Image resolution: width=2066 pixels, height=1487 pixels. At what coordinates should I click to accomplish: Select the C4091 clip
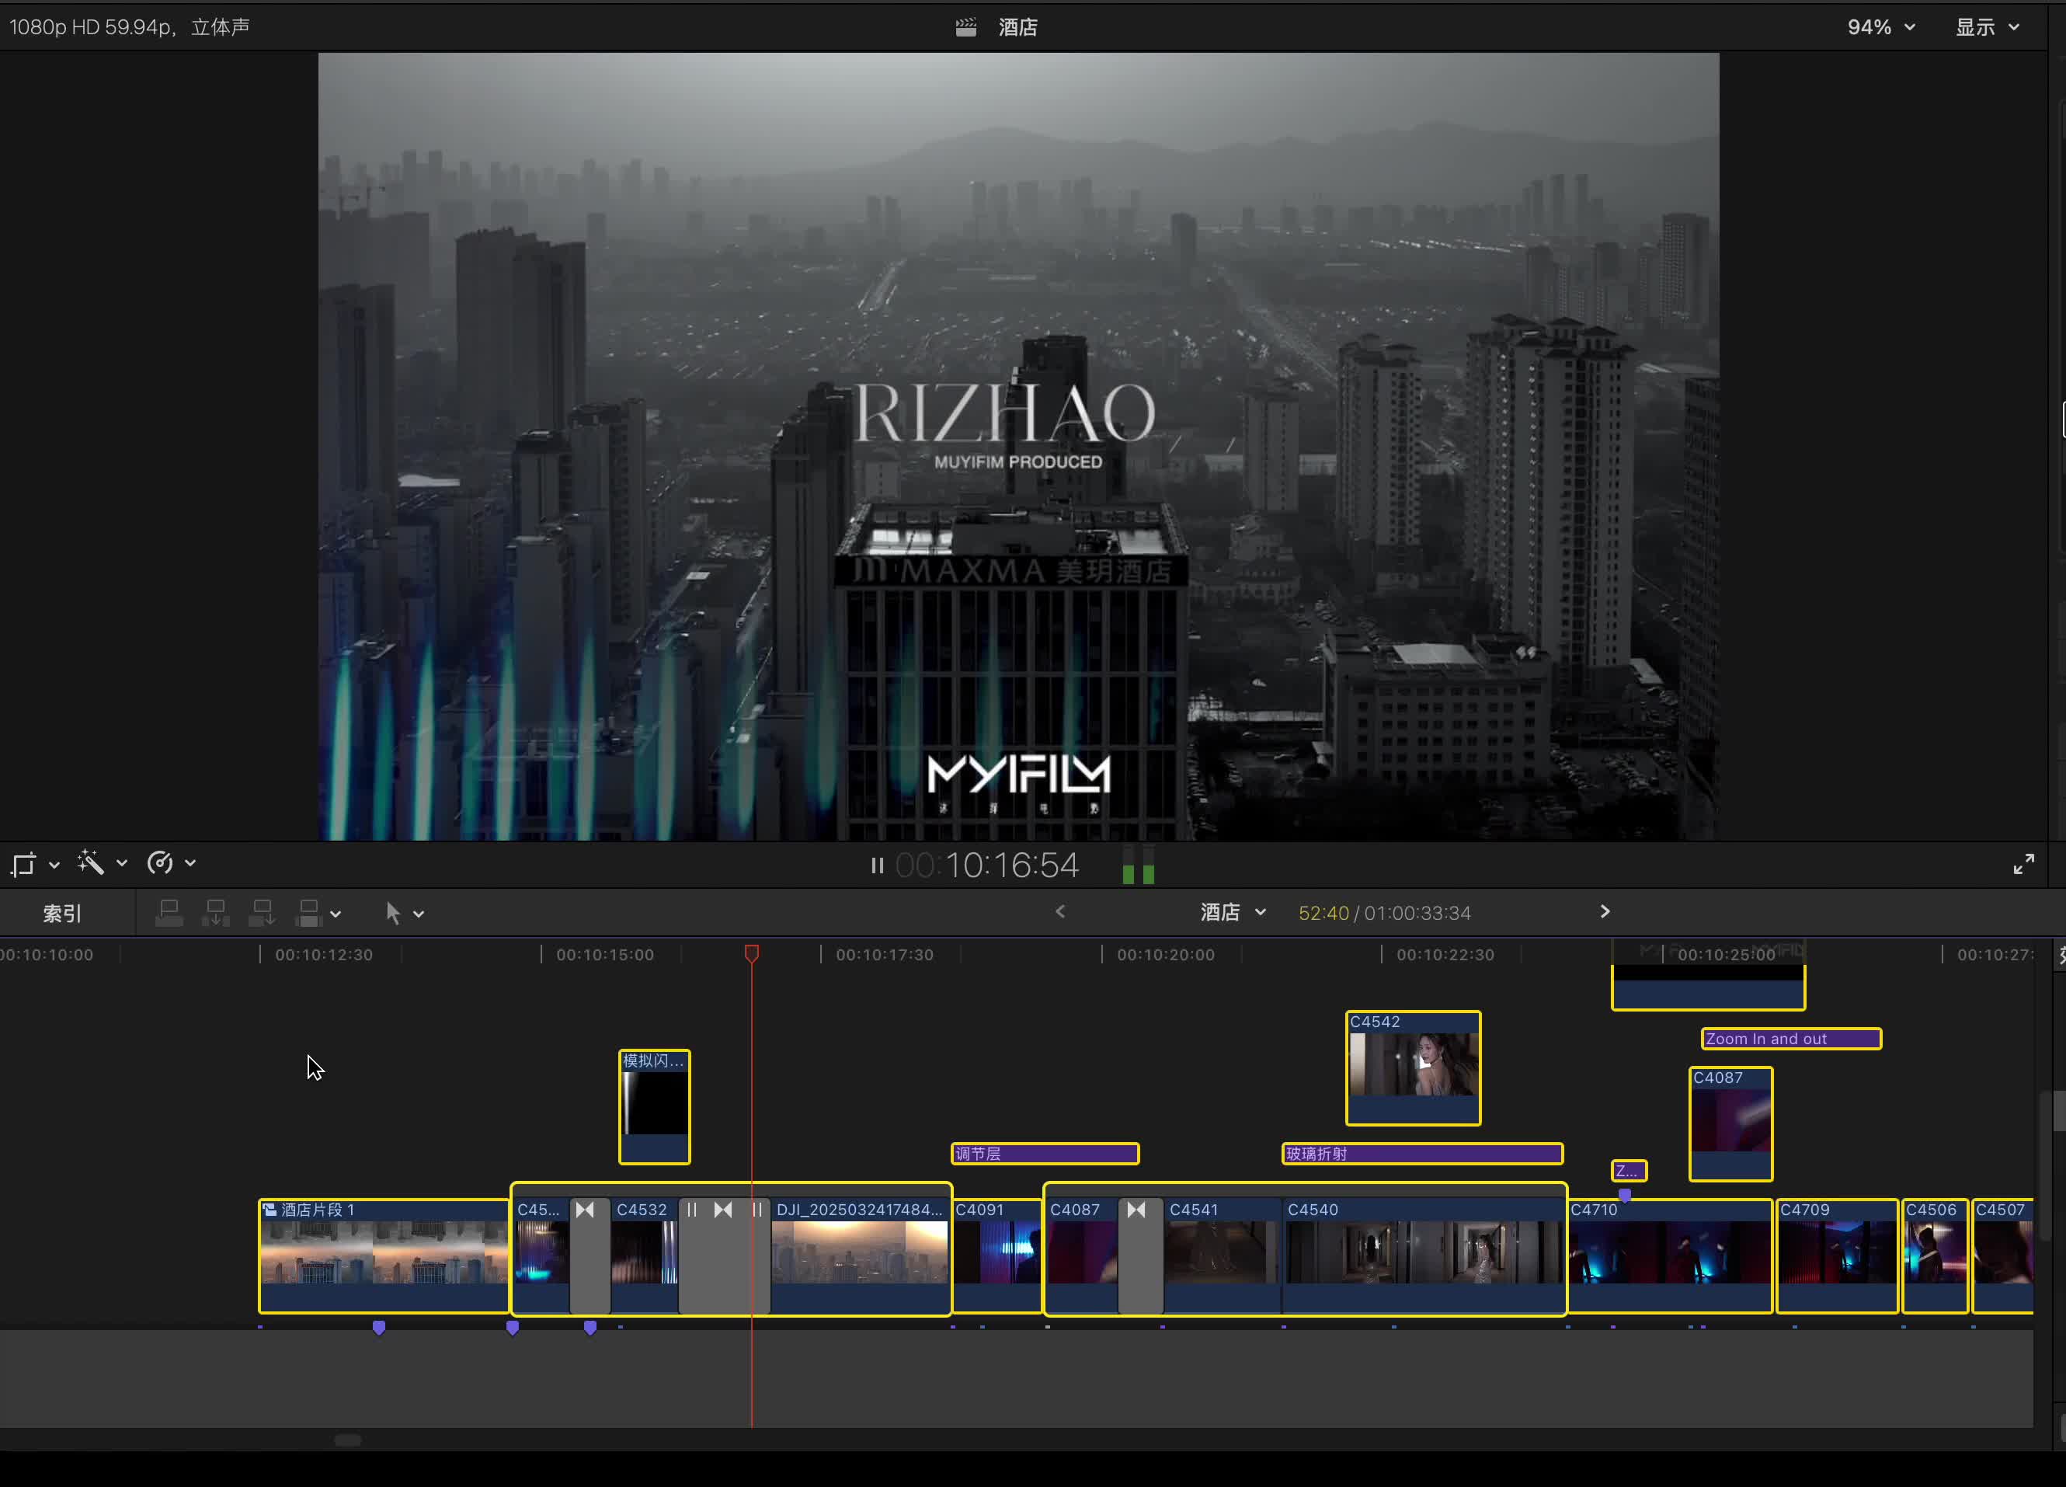(996, 1255)
